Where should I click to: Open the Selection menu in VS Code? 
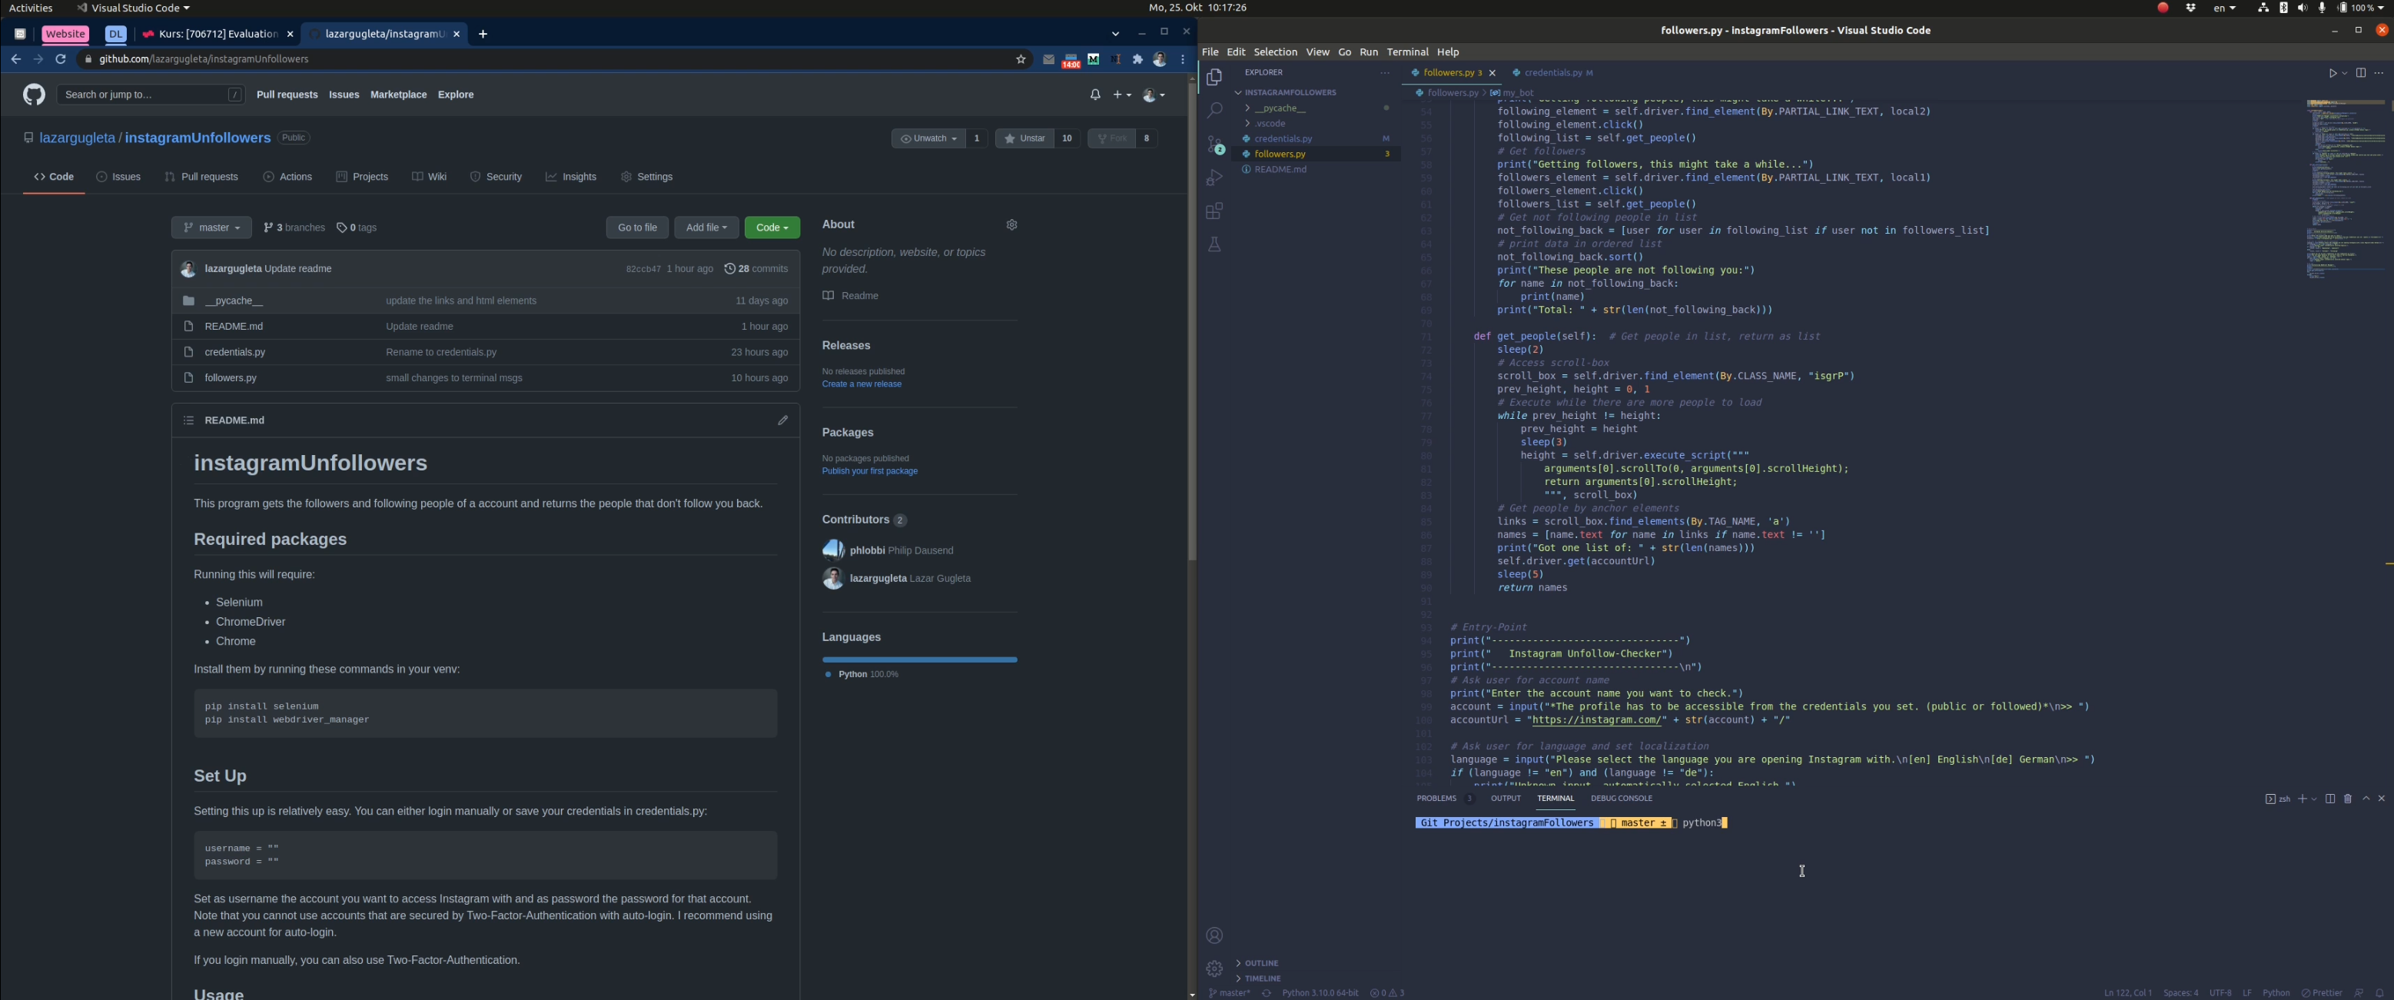[1275, 52]
